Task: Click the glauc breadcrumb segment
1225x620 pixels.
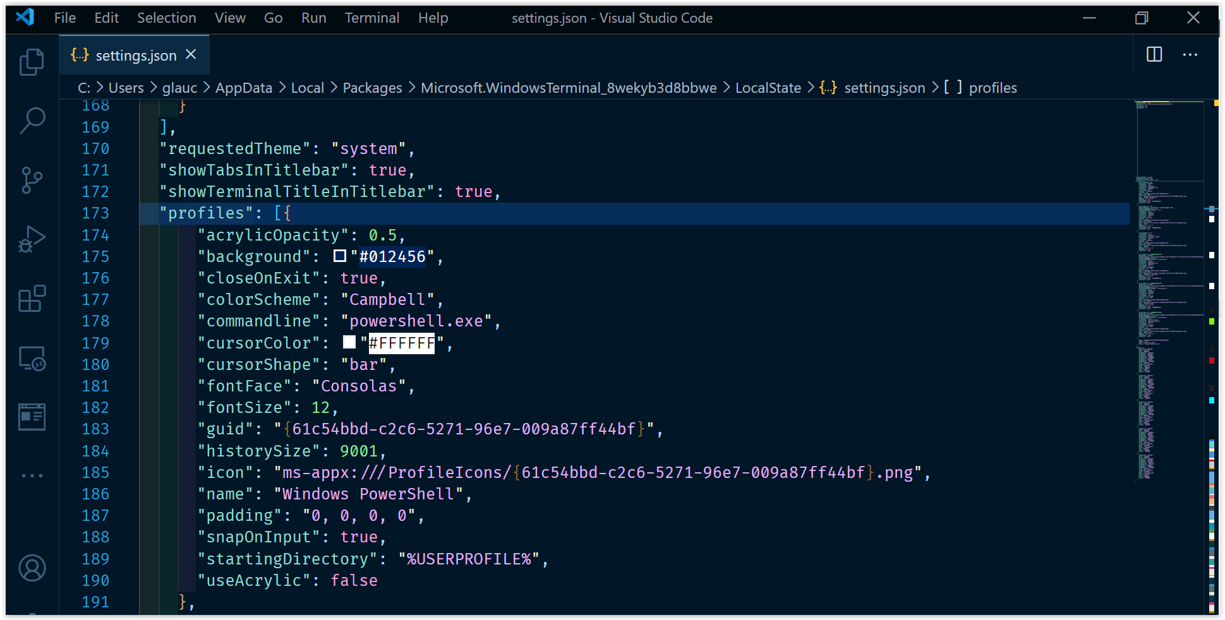Action: 179,88
